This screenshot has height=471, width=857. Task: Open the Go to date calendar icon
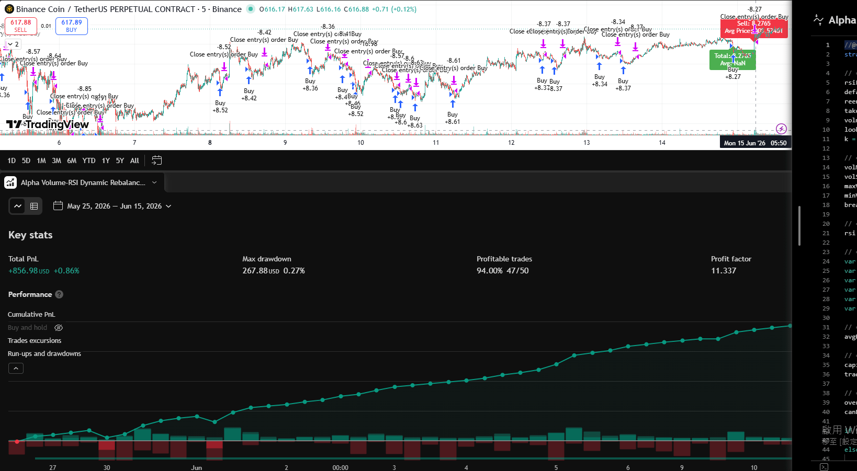point(156,160)
